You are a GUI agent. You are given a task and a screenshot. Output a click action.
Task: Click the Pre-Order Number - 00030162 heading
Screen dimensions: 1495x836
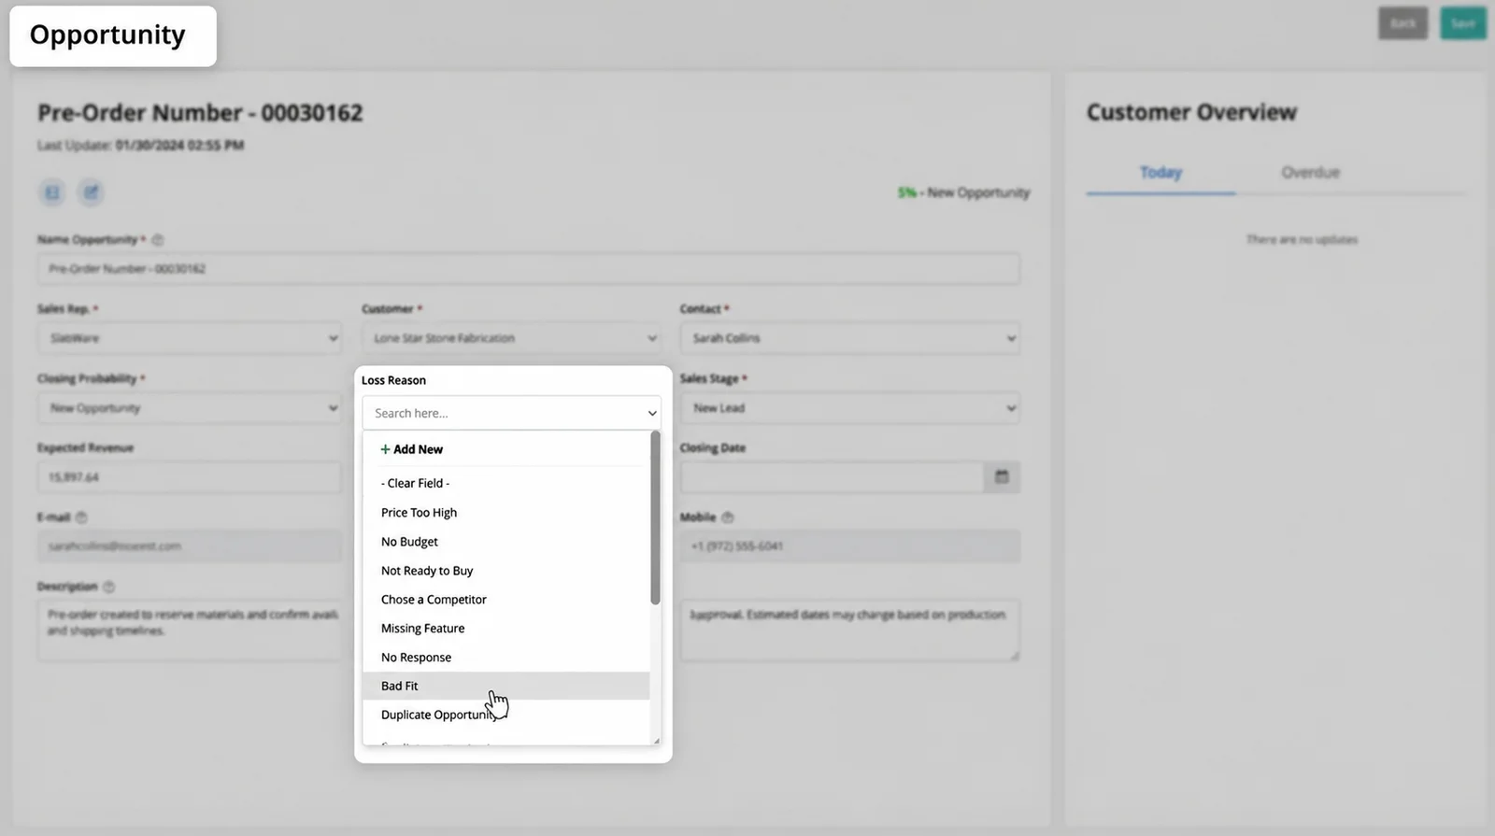[200, 113]
